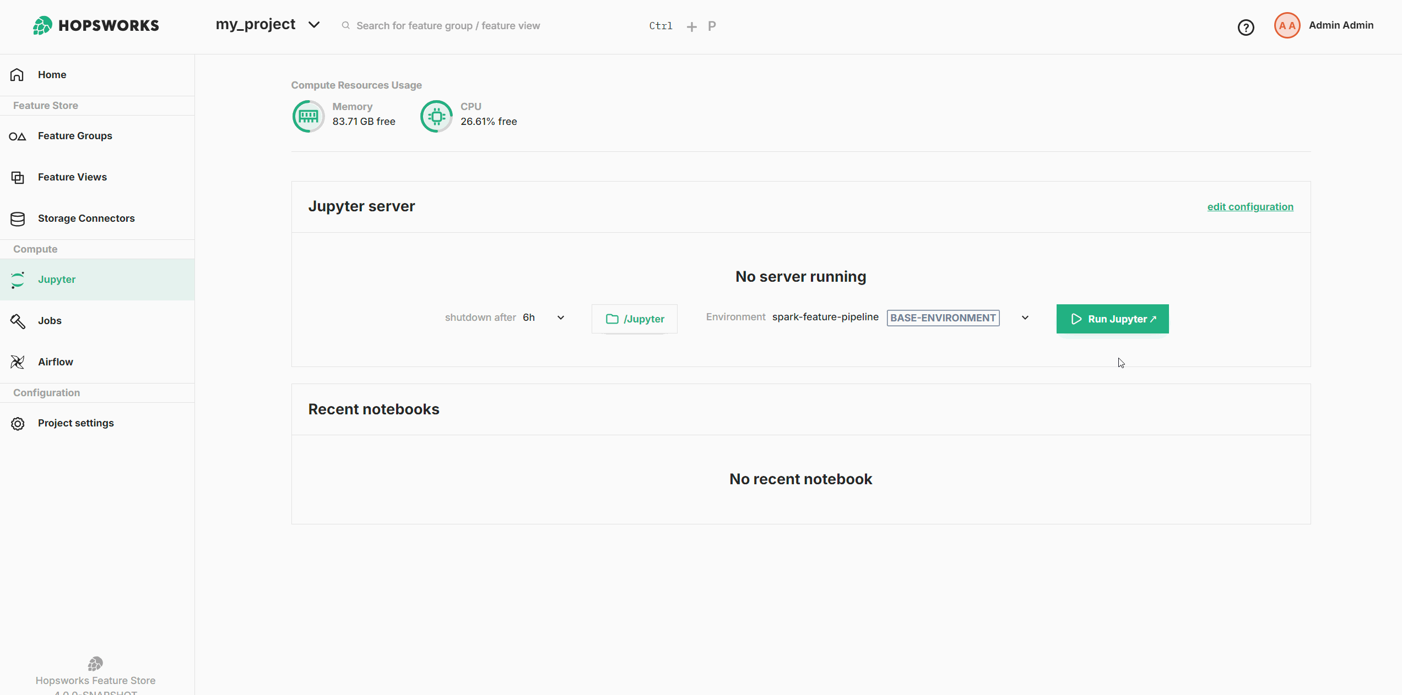Open the Home menu item
Viewport: 1402px width, 695px height.
(52, 74)
